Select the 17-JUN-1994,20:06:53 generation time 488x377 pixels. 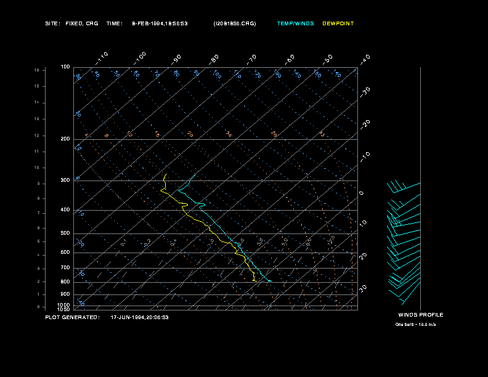click(139, 317)
